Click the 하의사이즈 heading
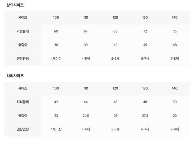The height and width of the screenshot is (141, 194). 15,76
